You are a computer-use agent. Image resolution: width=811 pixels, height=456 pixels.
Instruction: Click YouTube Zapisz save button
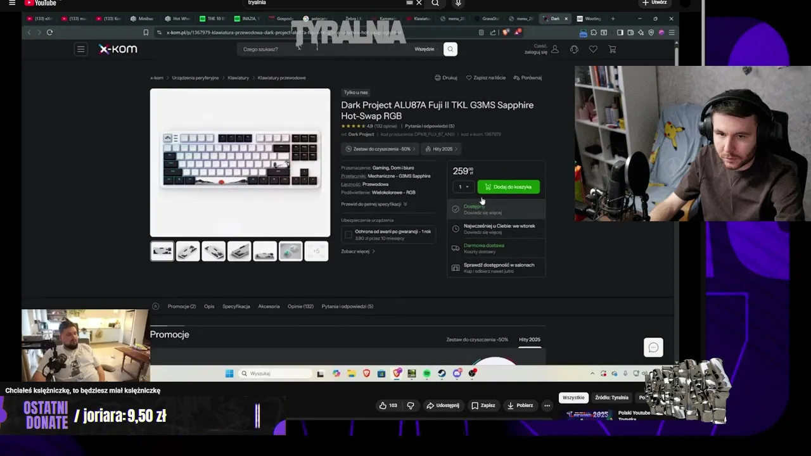[483, 405]
